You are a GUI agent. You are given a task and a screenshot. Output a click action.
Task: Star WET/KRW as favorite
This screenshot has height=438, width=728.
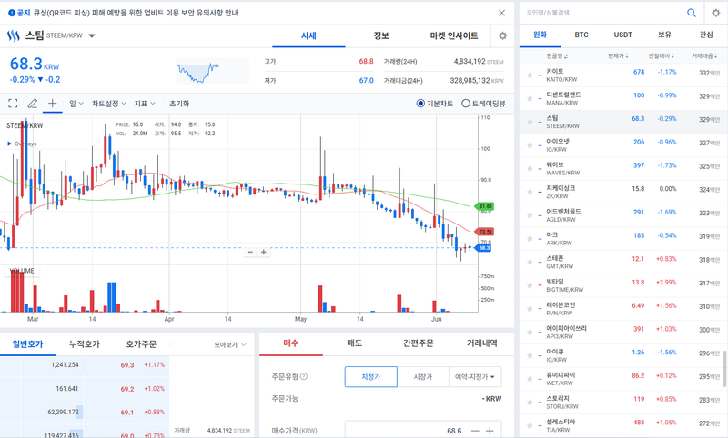pyautogui.click(x=530, y=379)
